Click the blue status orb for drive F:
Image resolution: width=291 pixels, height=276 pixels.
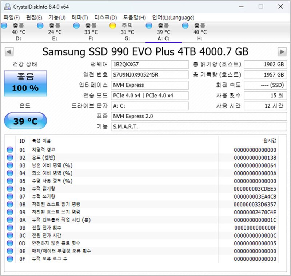[76, 26]
